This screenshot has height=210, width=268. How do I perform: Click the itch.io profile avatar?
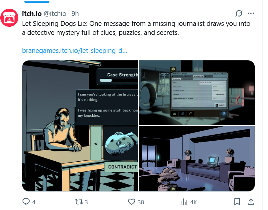point(9,18)
